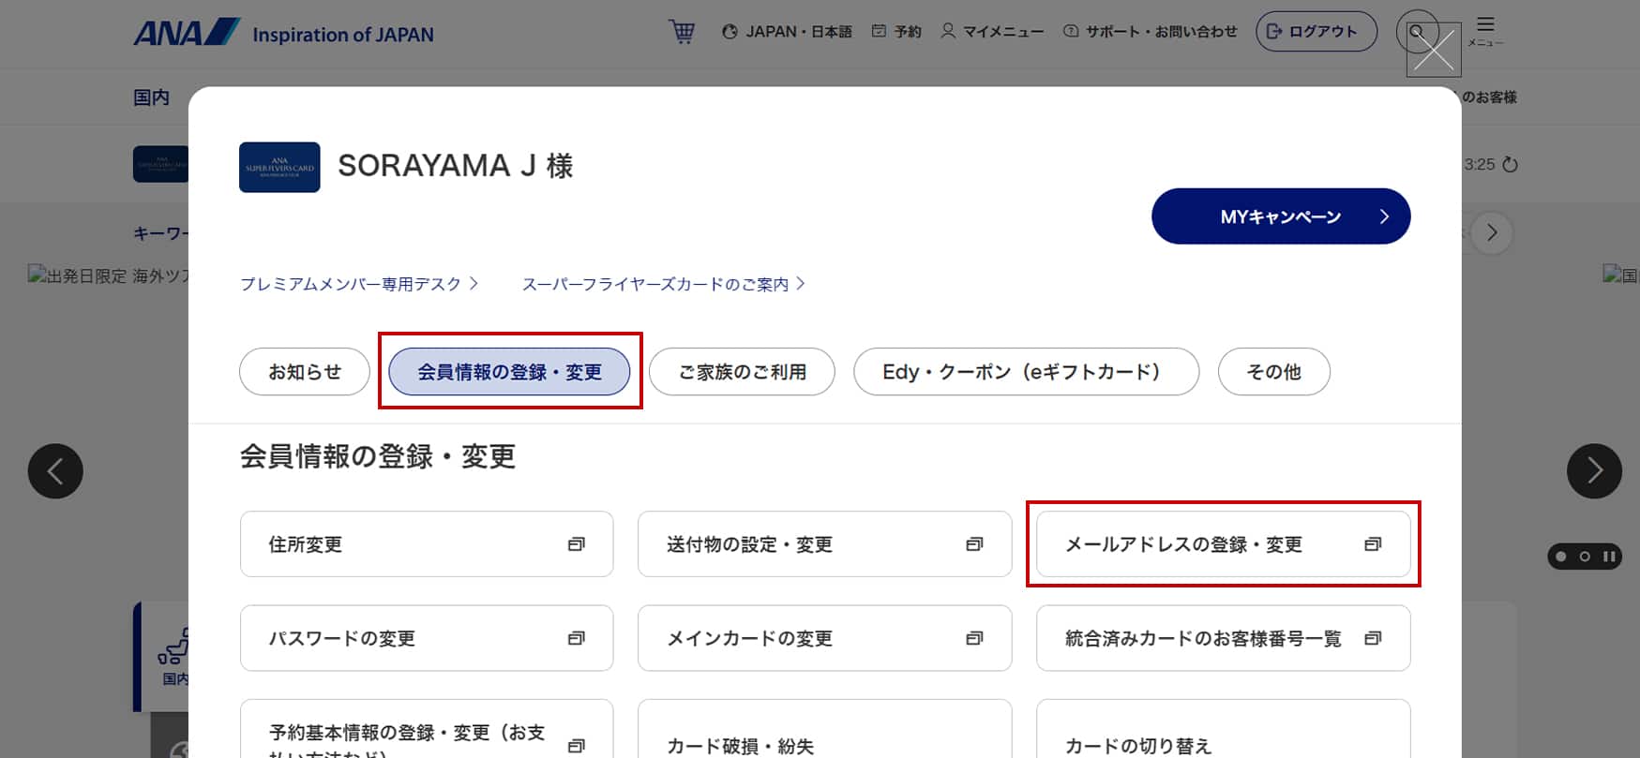
Task: Open プレミアムメンバー専用デスク link
Action: click(359, 284)
